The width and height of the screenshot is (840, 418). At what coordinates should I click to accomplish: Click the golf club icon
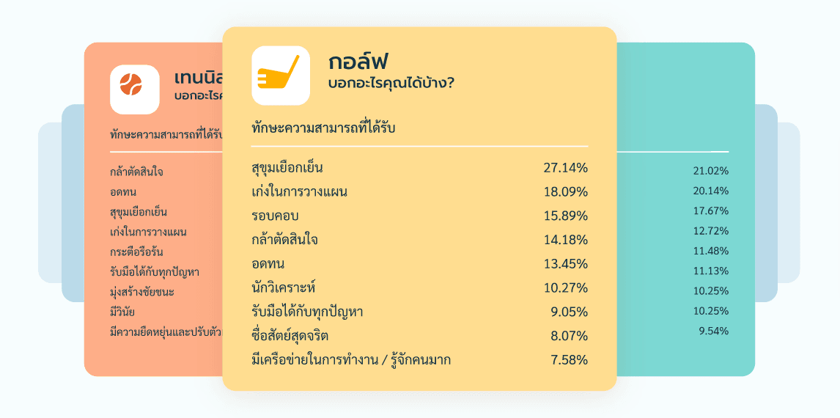tap(281, 76)
